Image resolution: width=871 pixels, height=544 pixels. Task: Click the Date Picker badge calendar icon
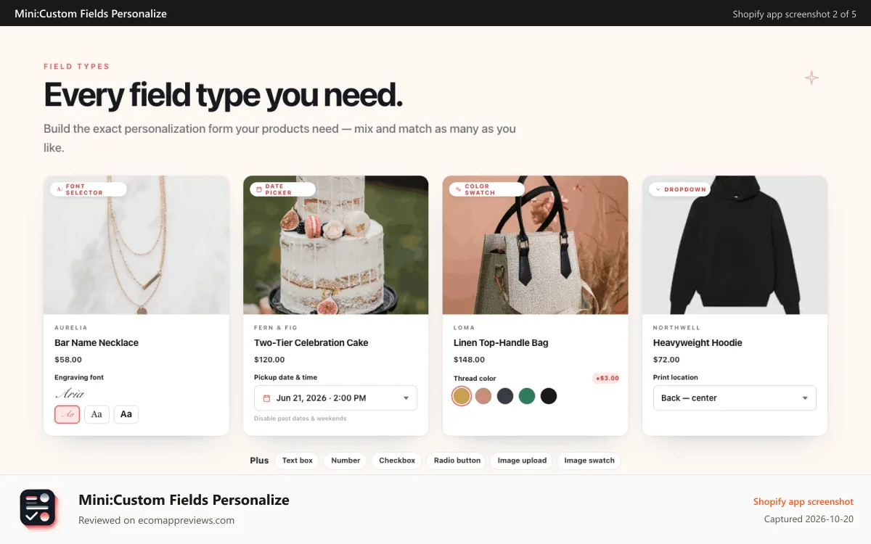click(258, 189)
